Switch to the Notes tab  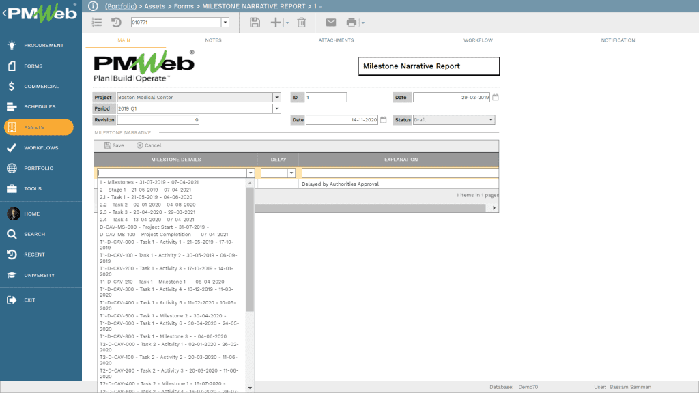click(213, 40)
